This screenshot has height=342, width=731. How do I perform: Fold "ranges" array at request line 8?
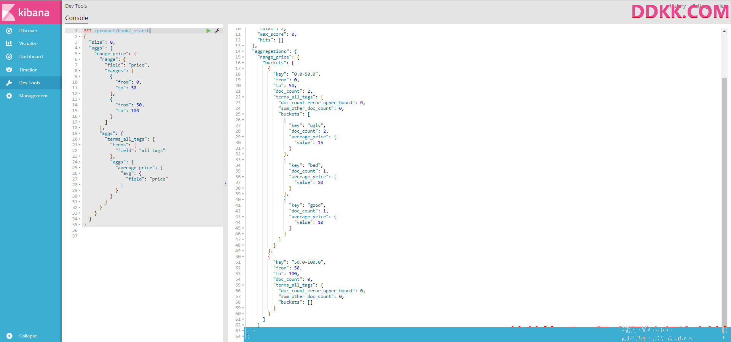click(x=80, y=71)
